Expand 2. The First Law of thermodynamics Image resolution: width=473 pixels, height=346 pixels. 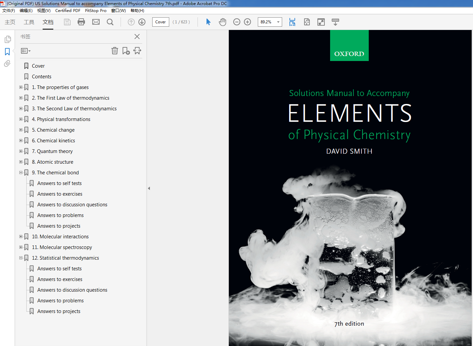pyautogui.click(x=21, y=98)
